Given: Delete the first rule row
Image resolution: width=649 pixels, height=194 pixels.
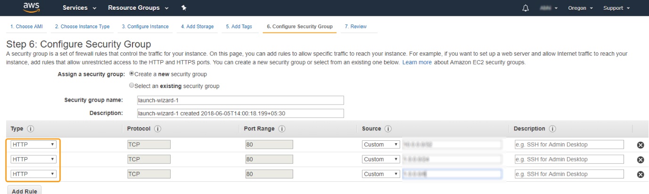Looking at the screenshot, I should 641,145.
